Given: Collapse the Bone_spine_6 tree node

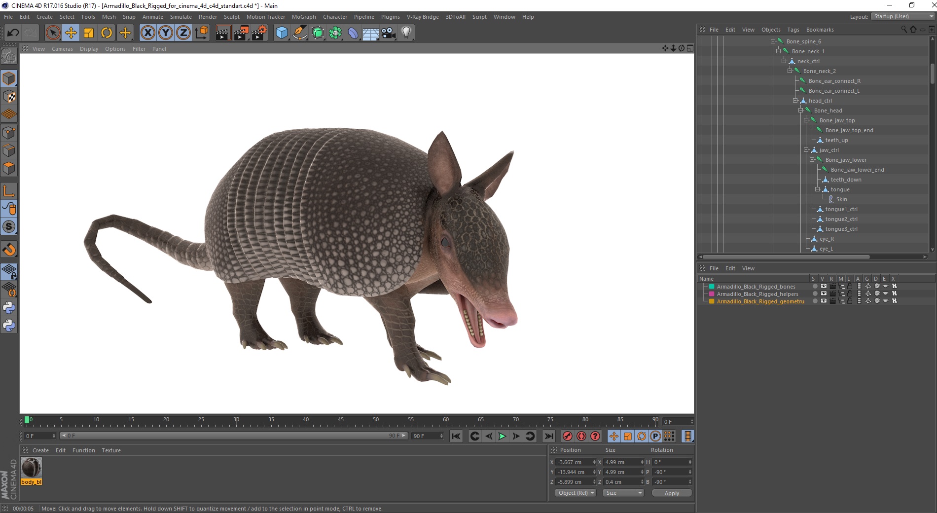Looking at the screenshot, I should pyautogui.click(x=773, y=41).
